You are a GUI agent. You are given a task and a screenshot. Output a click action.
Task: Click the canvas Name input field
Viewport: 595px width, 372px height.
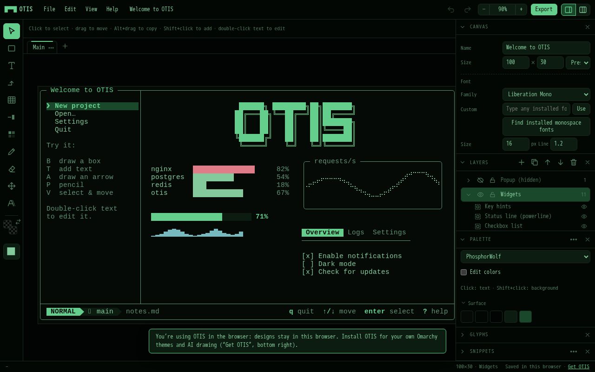(x=546, y=47)
